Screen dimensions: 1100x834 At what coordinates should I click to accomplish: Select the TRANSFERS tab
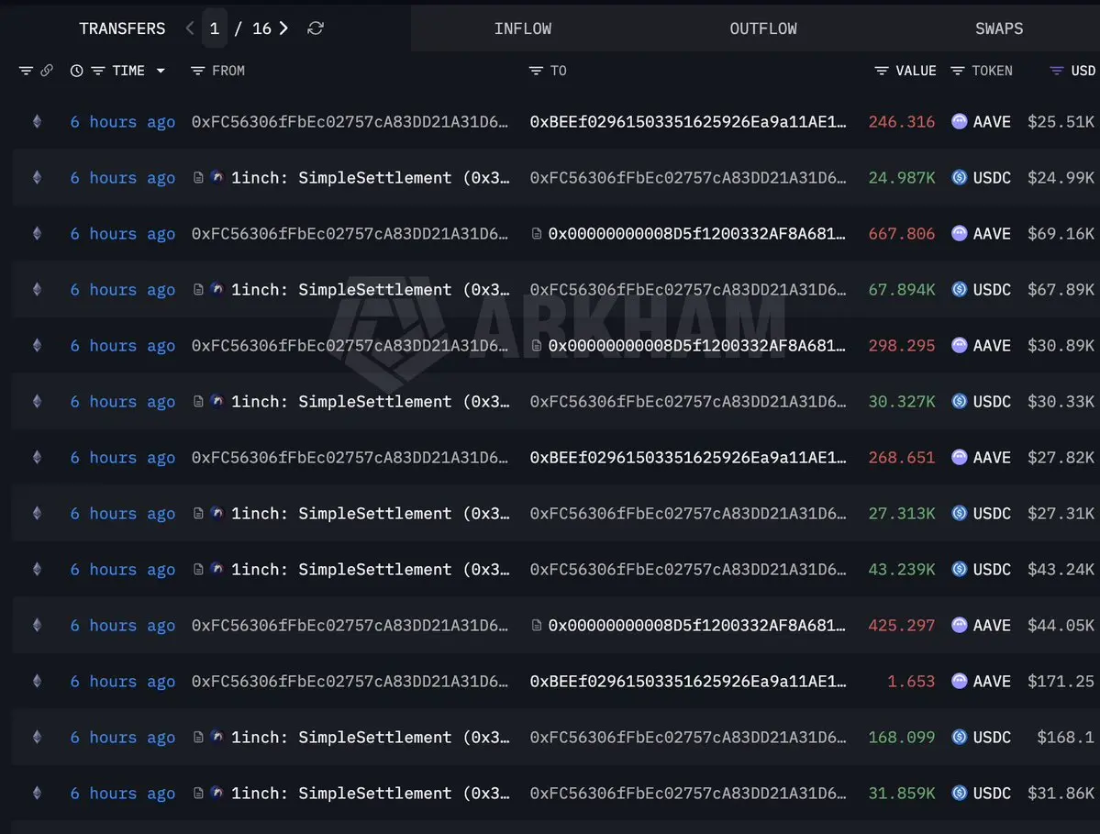[x=122, y=28]
